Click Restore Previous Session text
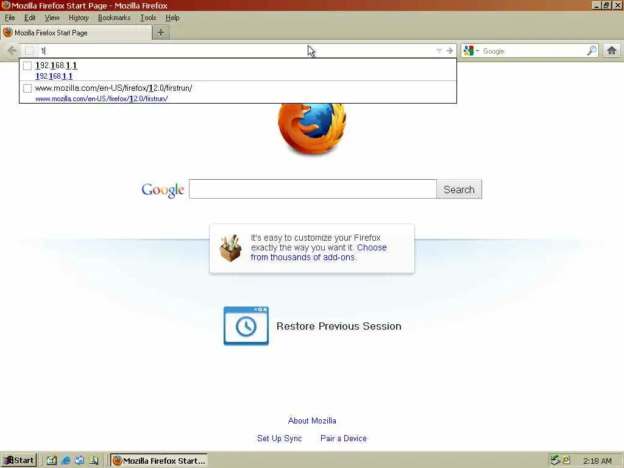Image resolution: width=624 pixels, height=468 pixels. coord(339,327)
